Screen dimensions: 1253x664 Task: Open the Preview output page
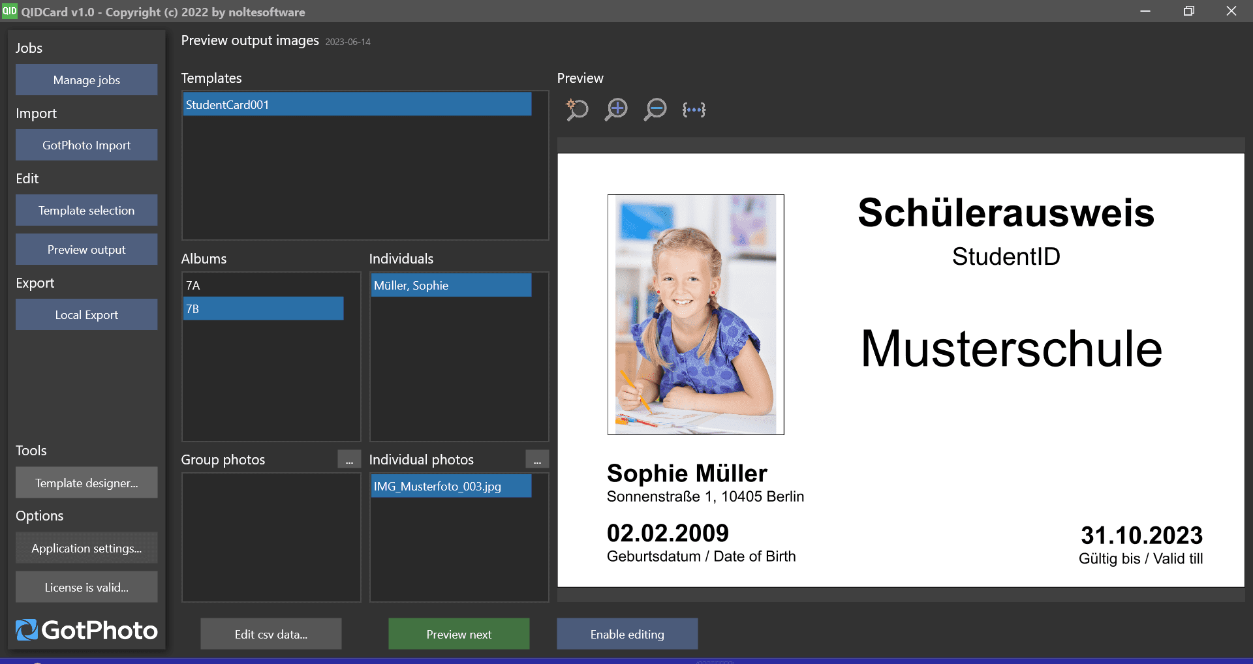tap(87, 249)
